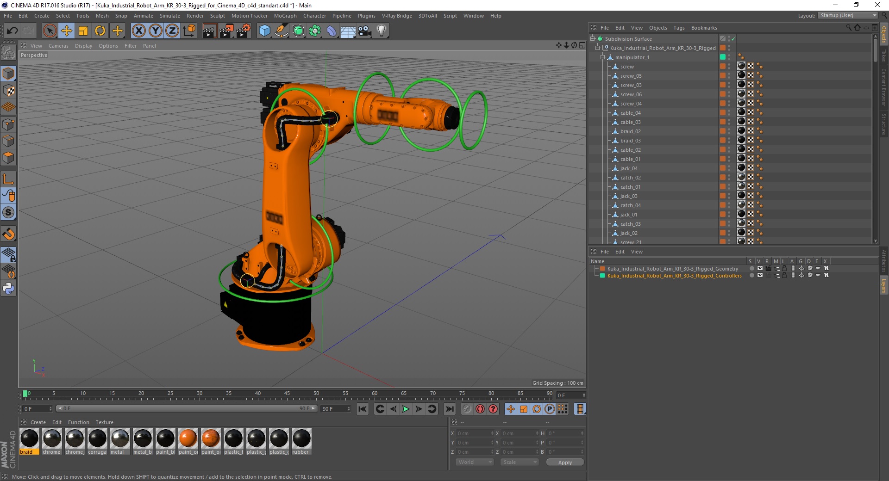Viewport: 889px width, 481px height.
Task: Collapse the Subdivision Surface tree node
Action: (x=592, y=39)
